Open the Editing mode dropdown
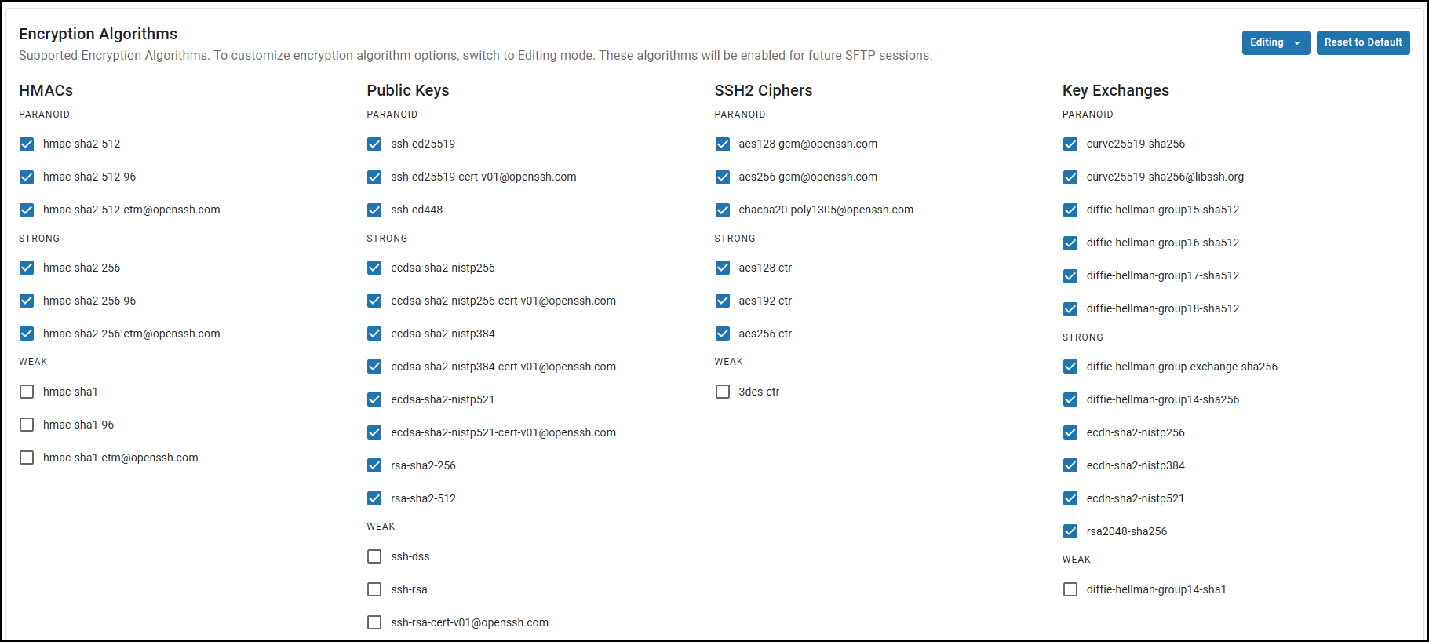The height and width of the screenshot is (642, 1429). (x=1275, y=42)
